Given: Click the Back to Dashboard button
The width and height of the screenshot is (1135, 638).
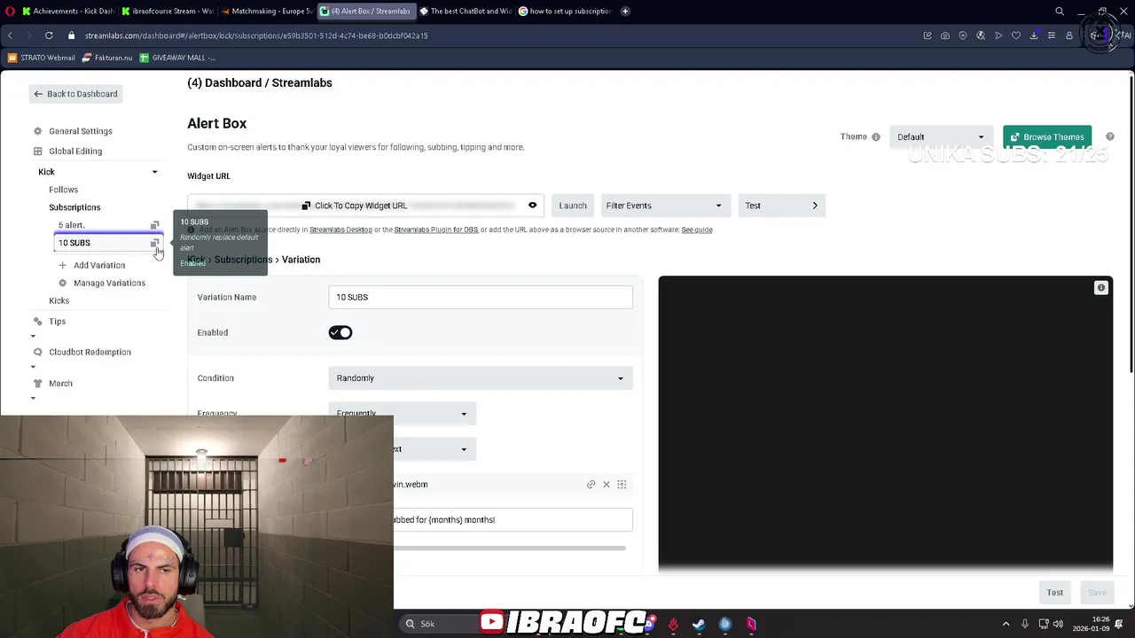Looking at the screenshot, I should click(x=75, y=94).
